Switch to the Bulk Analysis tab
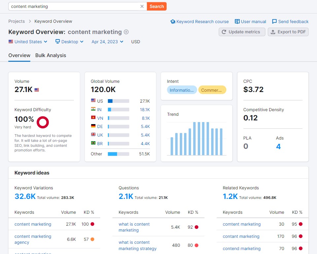 [51, 55]
